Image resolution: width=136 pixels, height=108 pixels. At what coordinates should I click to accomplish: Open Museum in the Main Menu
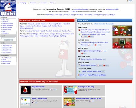click(x=112, y=15)
